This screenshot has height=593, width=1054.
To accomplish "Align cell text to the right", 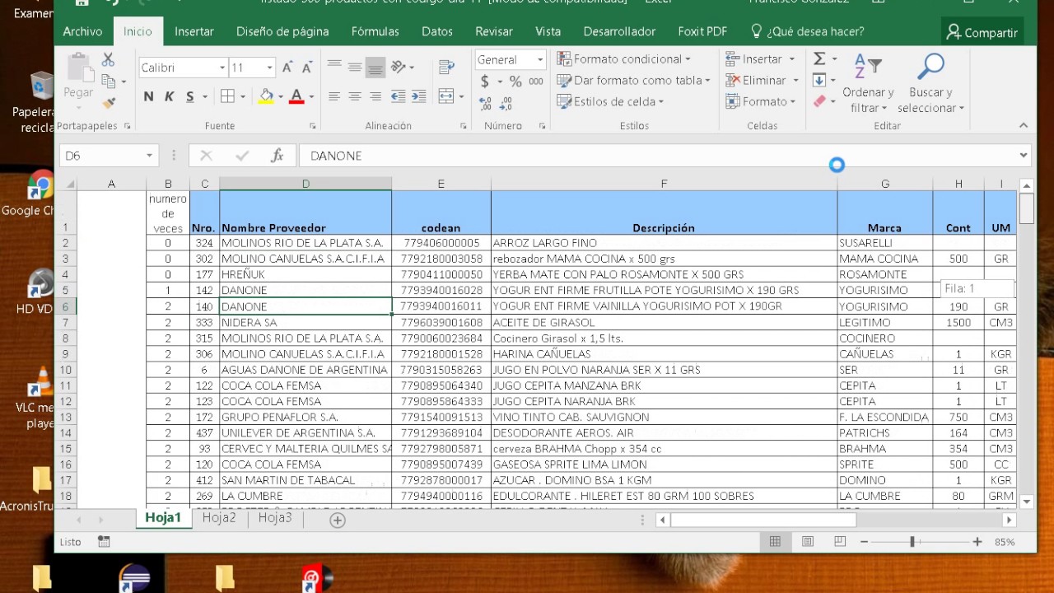I will 375,96.
